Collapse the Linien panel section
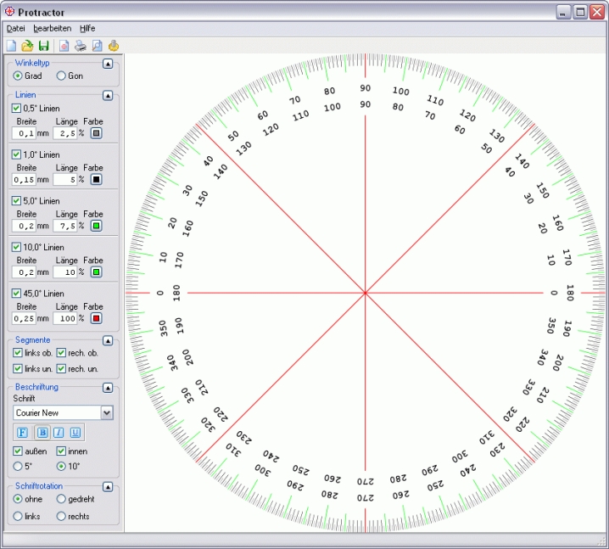 pyautogui.click(x=108, y=96)
